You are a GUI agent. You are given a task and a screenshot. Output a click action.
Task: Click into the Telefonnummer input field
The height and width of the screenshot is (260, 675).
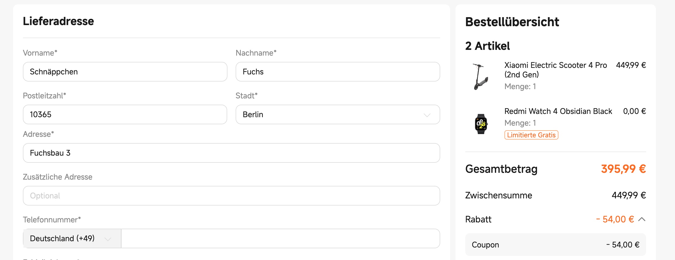281,238
